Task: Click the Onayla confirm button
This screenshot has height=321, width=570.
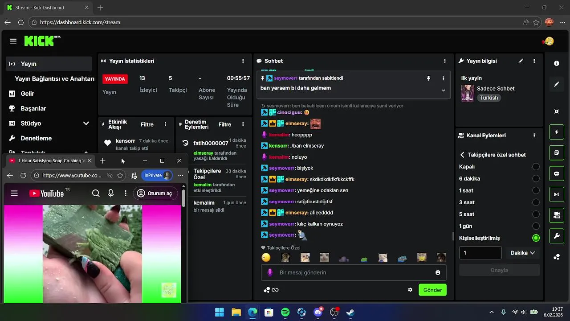Action: click(499, 270)
